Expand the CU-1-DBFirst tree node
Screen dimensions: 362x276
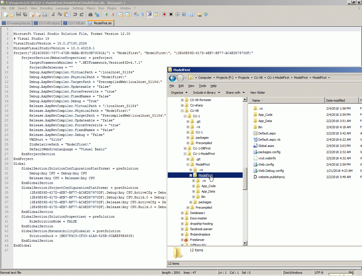tap(185, 148)
